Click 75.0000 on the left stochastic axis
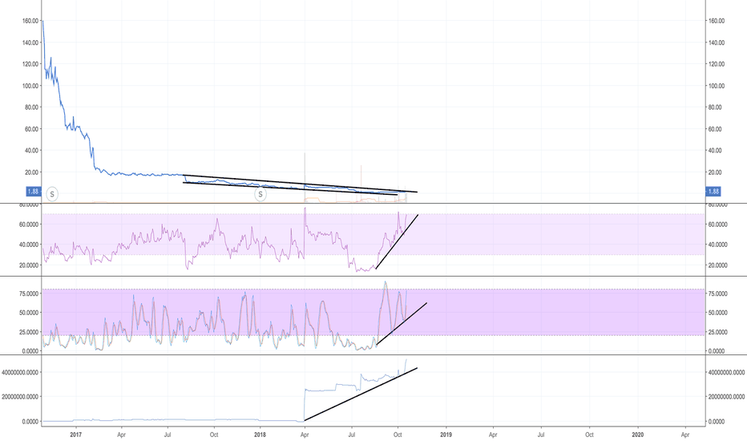747x441 pixels. pyautogui.click(x=29, y=293)
